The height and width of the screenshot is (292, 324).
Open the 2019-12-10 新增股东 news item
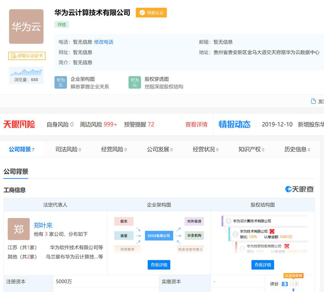[293, 124]
